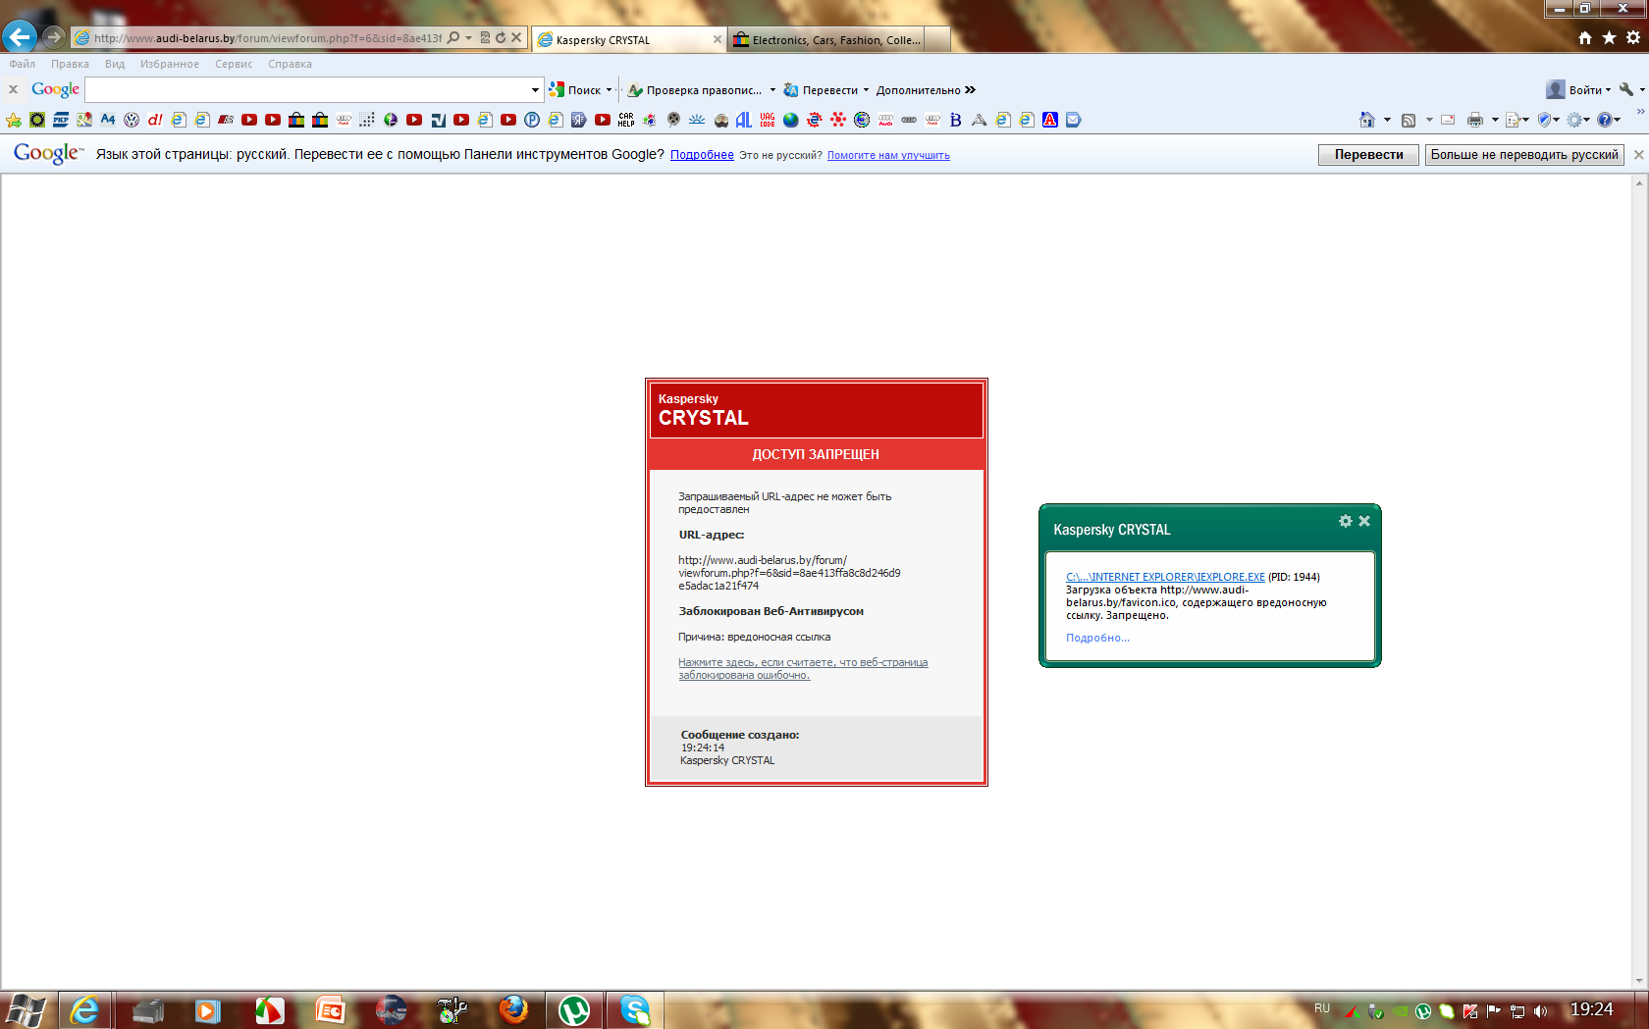Close the Kaspersky CRYSTAL notification popup
The height and width of the screenshot is (1029, 1649).
[x=1364, y=521]
